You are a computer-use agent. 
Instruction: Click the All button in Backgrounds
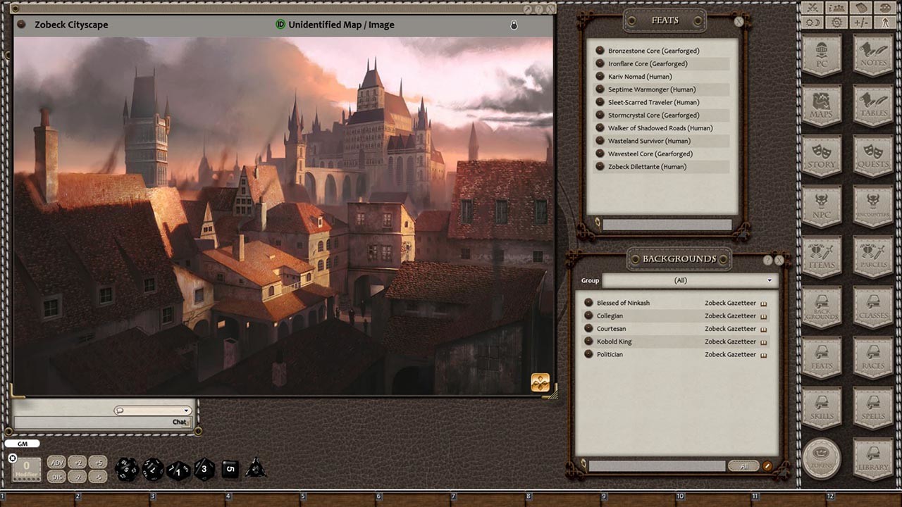(x=743, y=466)
